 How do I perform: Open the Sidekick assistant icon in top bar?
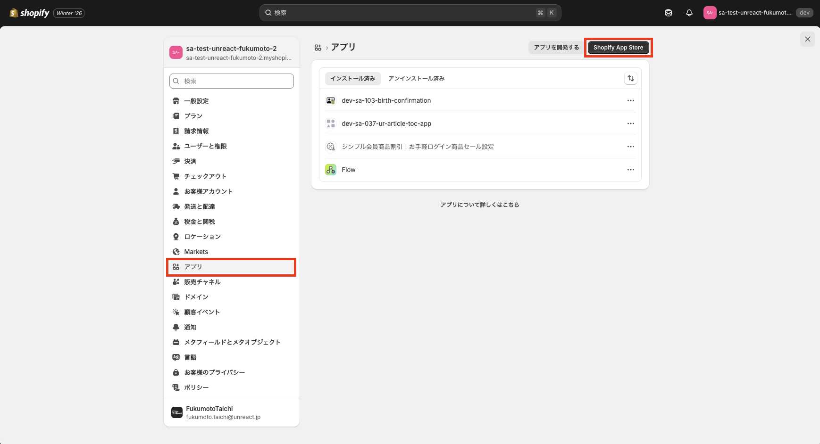[x=668, y=13]
